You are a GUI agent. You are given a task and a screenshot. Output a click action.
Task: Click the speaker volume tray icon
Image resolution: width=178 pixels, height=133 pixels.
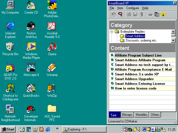[139, 129]
